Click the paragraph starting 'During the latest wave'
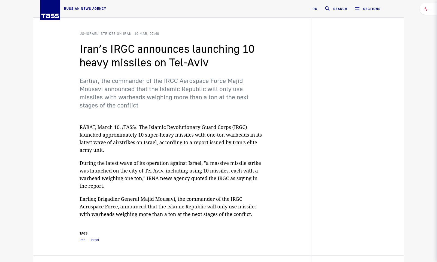The width and height of the screenshot is (437, 262). pos(170,174)
